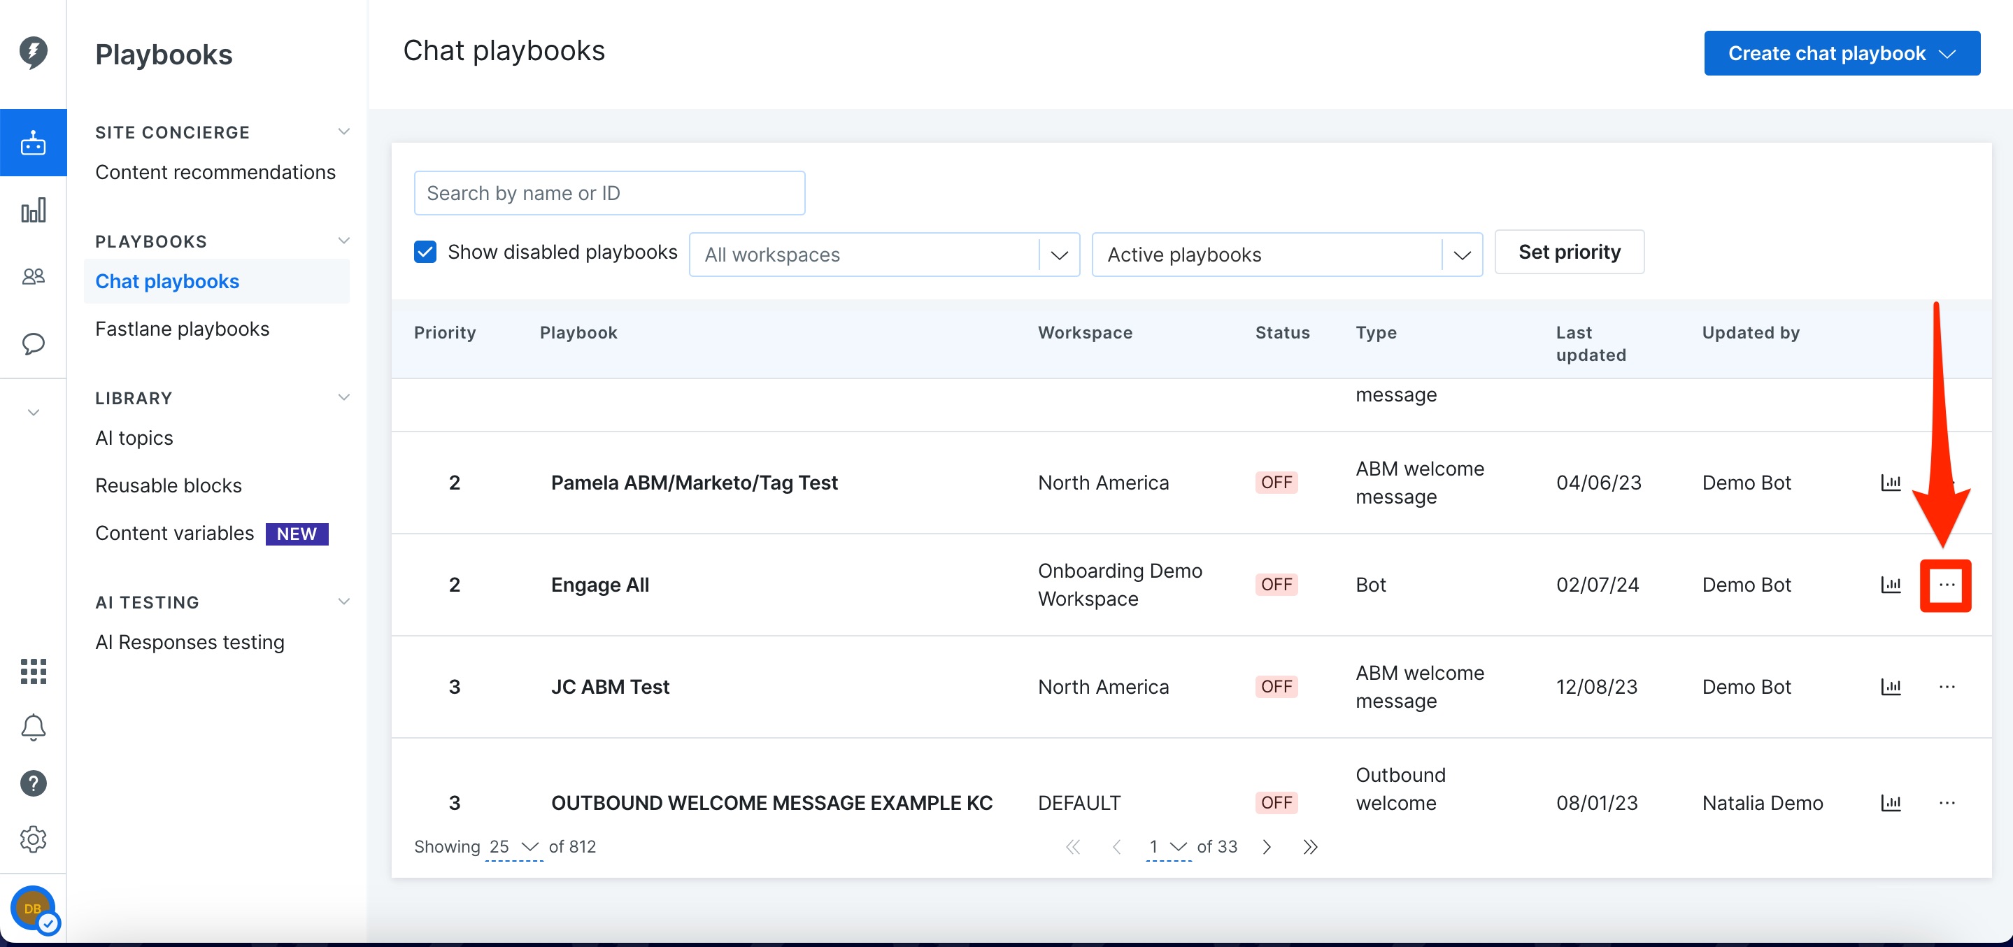Screen dimensions: 2013x947
Task: Open more options for OUTBOUND WELCOME MESSAGE EXAMPLE KC
Action: coord(1947,802)
